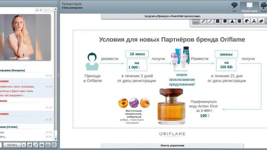This screenshot has height=150, width=267.
Task: Send chat message with Послать button
Action: pos(12,145)
